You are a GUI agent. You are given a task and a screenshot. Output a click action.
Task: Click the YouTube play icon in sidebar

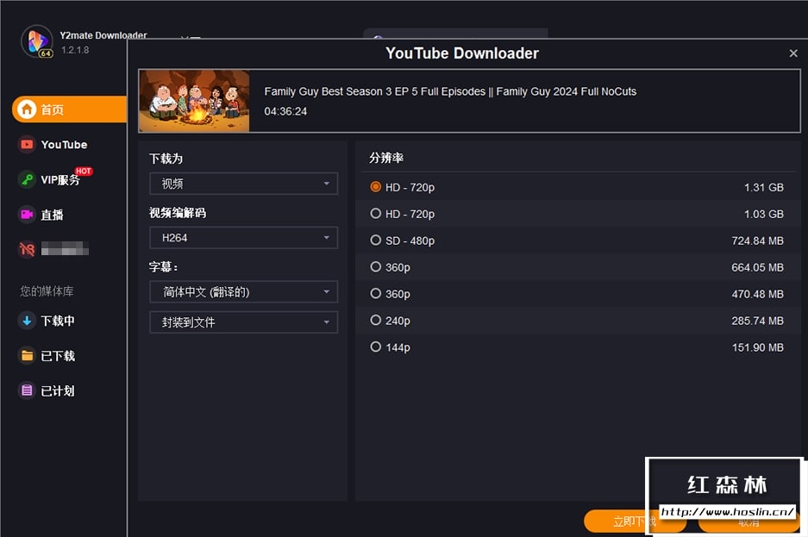[27, 145]
